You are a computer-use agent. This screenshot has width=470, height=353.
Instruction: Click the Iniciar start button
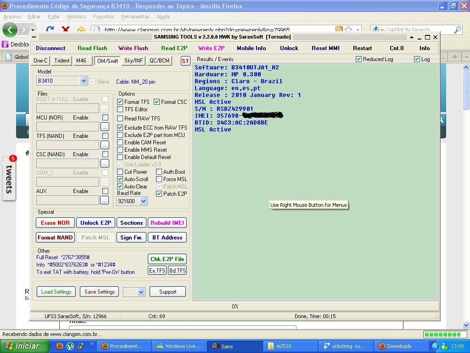25,346
